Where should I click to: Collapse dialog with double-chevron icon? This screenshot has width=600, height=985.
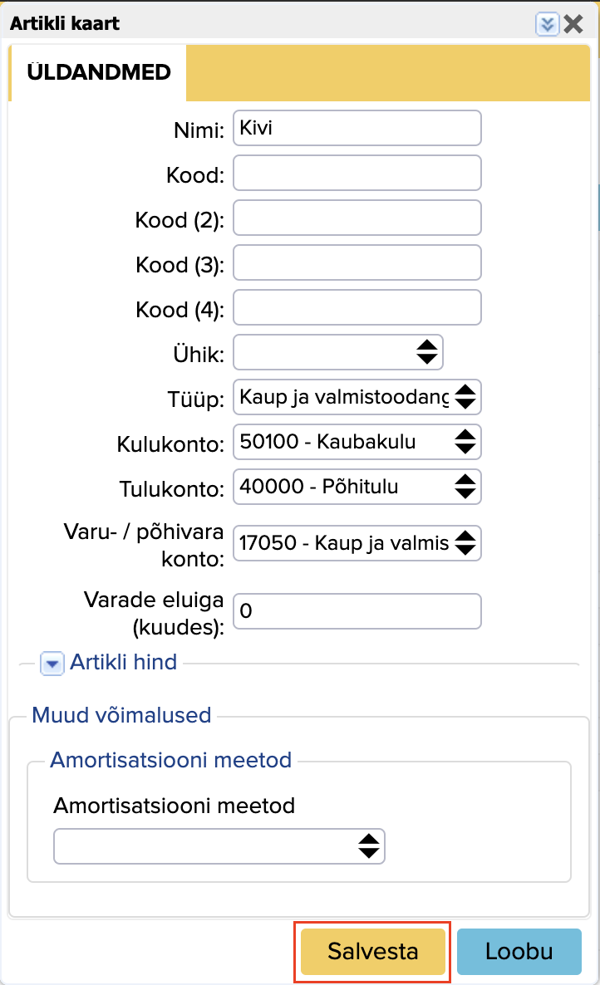pyautogui.click(x=547, y=24)
